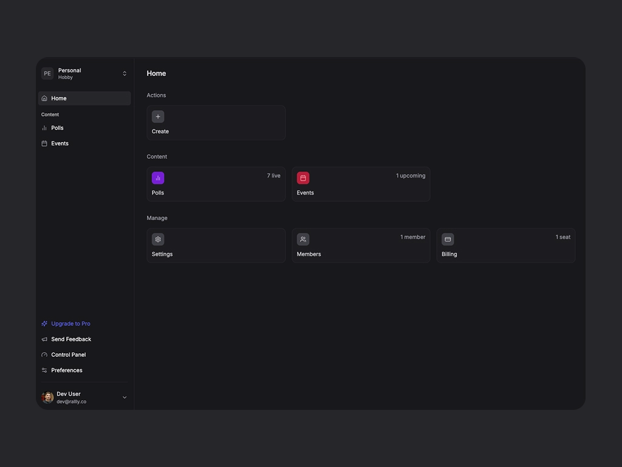
Task: Open Send Feedback
Action: click(71, 339)
